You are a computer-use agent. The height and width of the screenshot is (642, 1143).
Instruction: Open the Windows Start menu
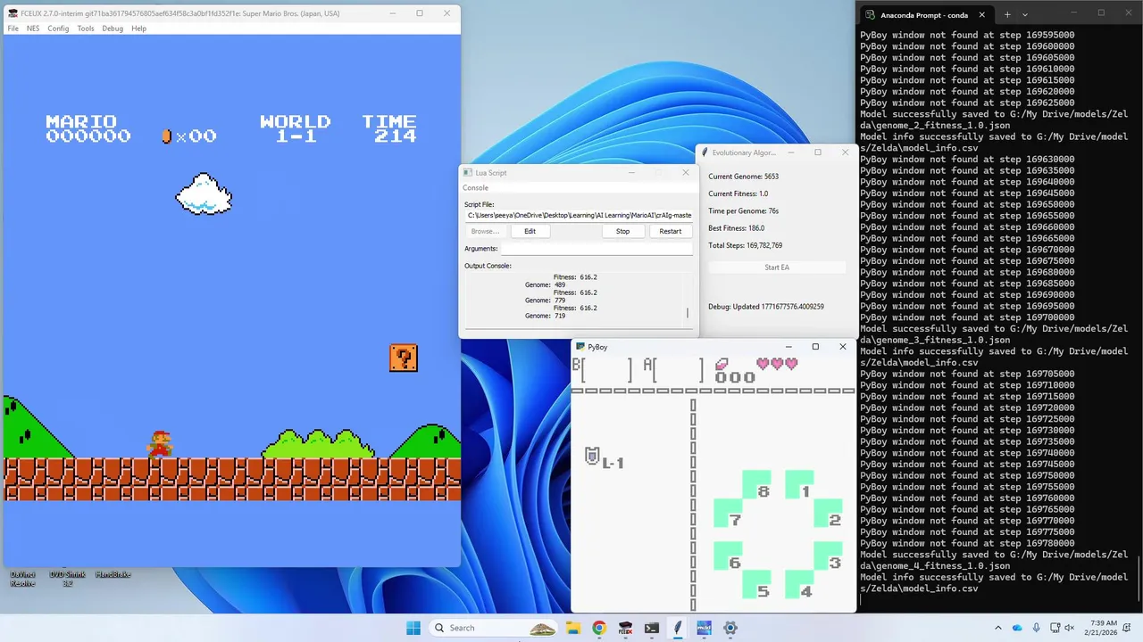click(x=413, y=628)
